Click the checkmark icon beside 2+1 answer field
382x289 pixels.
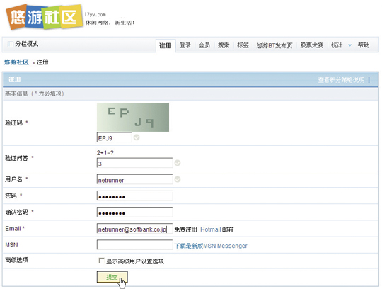pyautogui.click(x=178, y=163)
